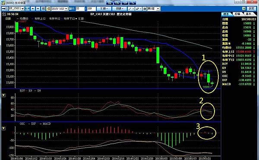Click the 布林下12 legend label
The width and height of the screenshot is (259, 160).
(x=69, y=19)
